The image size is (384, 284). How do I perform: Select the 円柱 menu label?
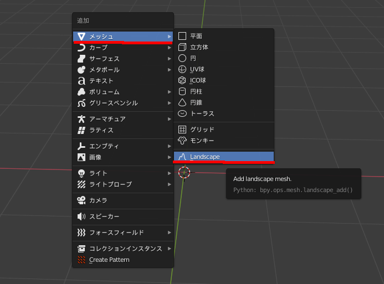(196, 91)
